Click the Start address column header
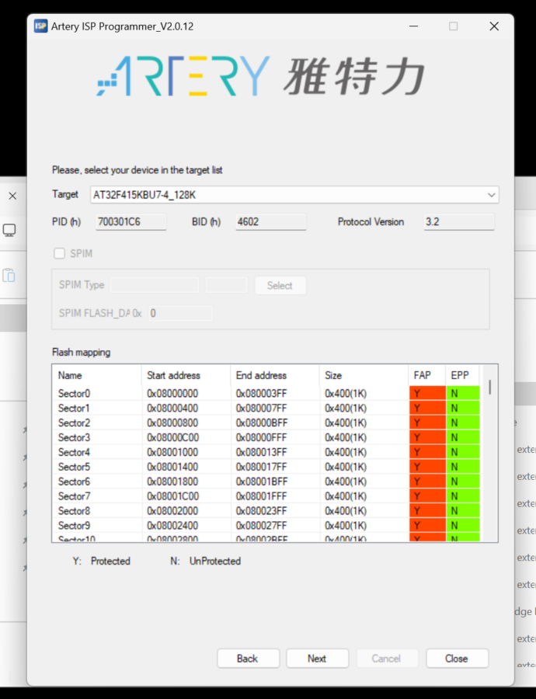The image size is (536, 699). click(186, 375)
